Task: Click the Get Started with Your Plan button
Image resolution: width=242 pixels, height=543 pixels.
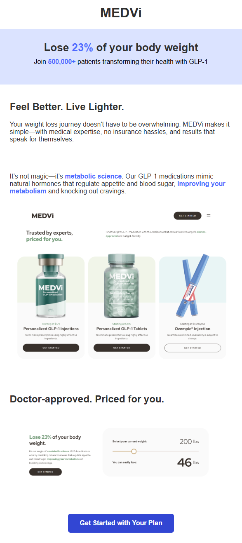Action: pyautogui.click(x=121, y=523)
